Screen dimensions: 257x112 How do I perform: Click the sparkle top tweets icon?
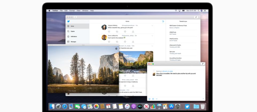[163, 21]
